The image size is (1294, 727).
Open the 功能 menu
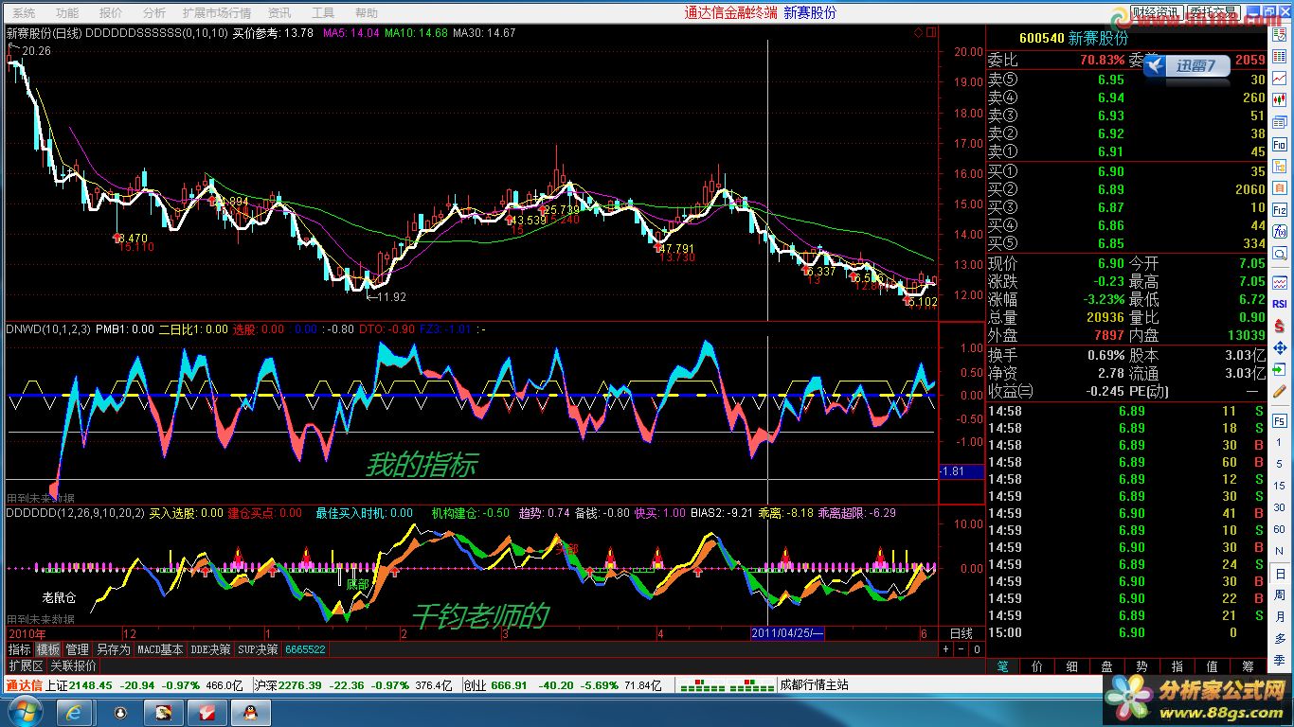click(x=67, y=13)
